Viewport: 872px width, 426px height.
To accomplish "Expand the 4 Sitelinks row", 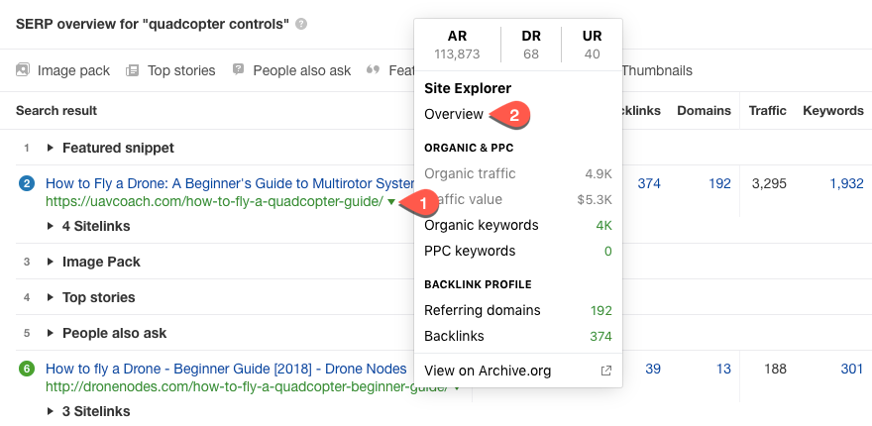I will tap(51, 226).
